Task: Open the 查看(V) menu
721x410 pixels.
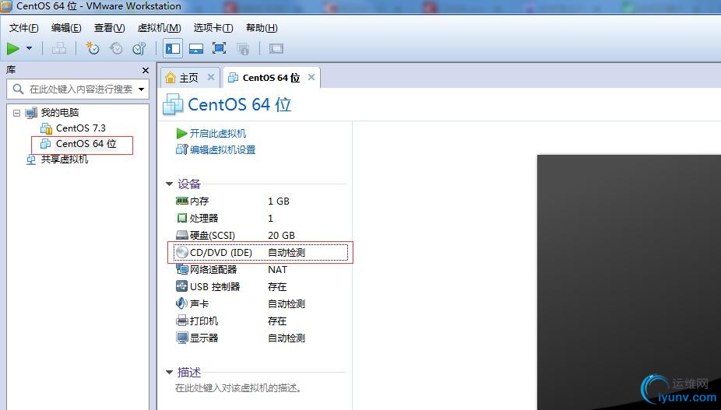Action: (110, 28)
